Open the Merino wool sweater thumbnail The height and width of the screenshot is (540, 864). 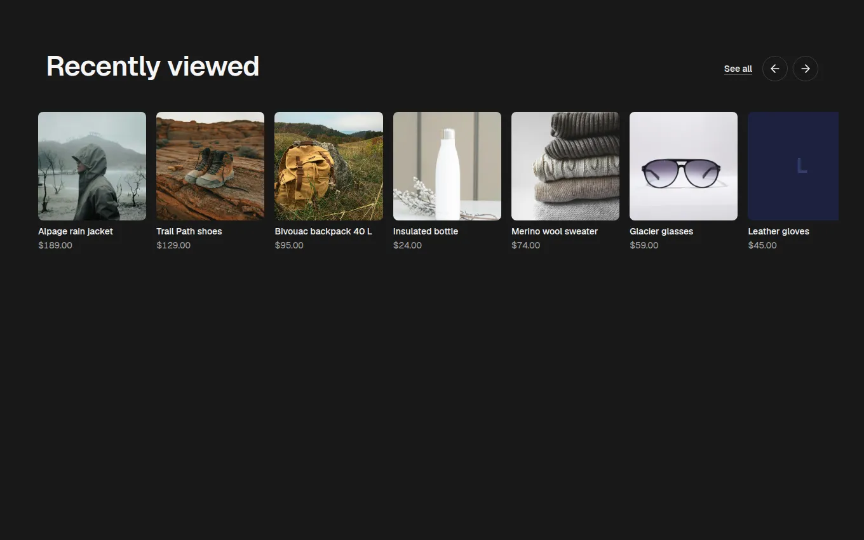pyautogui.click(x=565, y=166)
